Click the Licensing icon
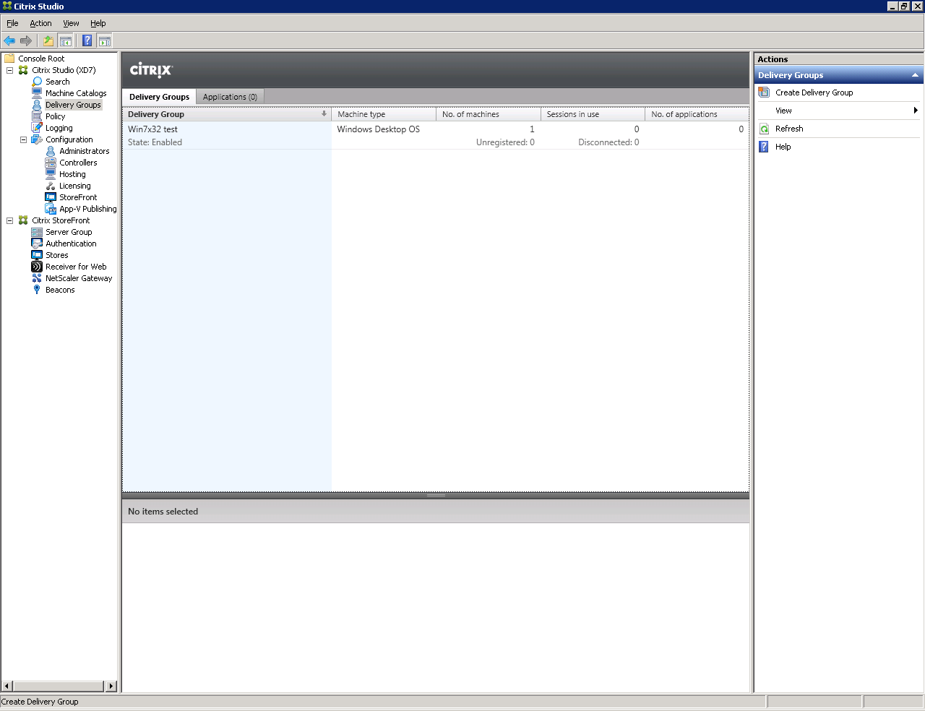 [51, 186]
